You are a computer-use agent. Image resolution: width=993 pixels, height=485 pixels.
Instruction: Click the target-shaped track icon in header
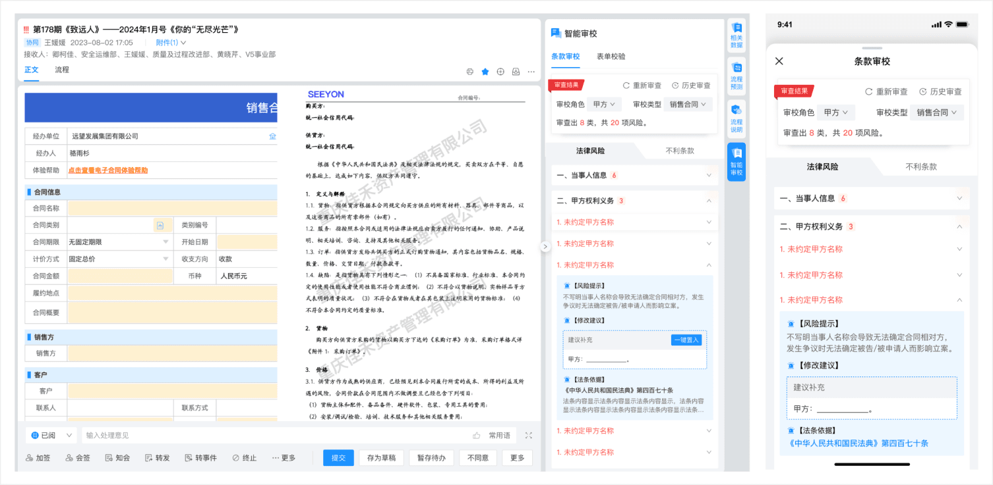click(x=500, y=72)
